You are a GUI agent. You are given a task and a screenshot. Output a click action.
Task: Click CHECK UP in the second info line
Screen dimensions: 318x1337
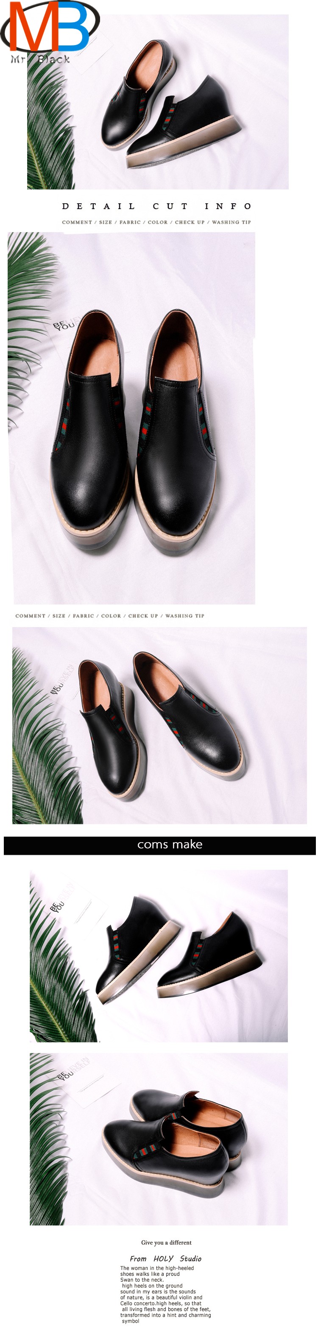click(143, 616)
